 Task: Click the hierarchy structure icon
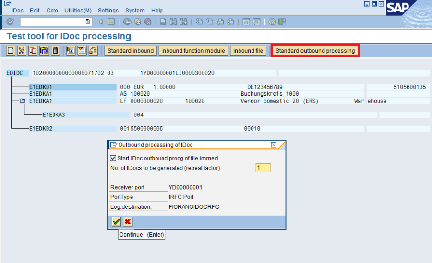(x=93, y=51)
